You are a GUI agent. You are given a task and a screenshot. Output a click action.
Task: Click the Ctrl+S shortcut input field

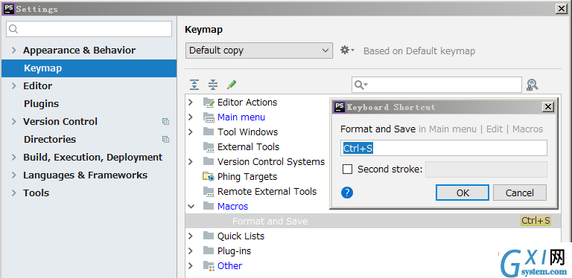[444, 148]
